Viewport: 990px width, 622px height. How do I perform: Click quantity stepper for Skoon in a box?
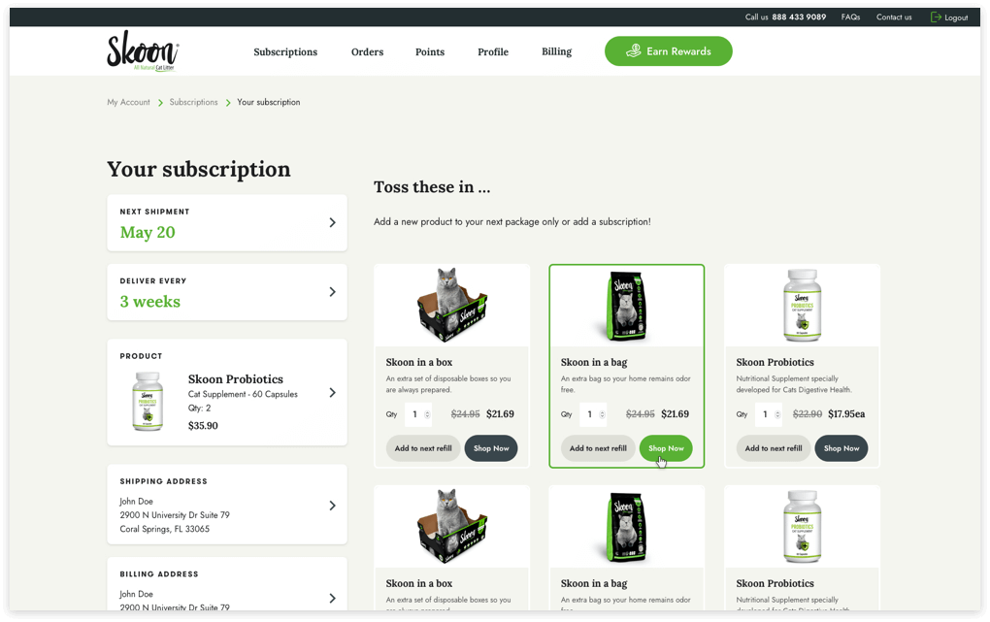427,414
